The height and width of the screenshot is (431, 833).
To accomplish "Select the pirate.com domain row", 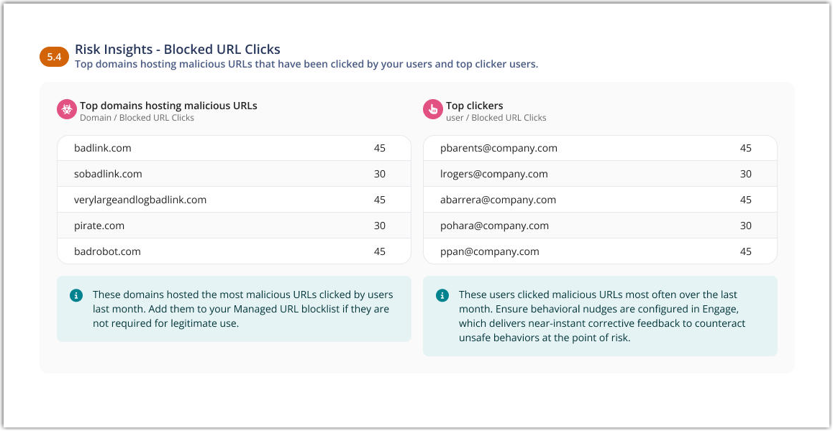I will (234, 226).
